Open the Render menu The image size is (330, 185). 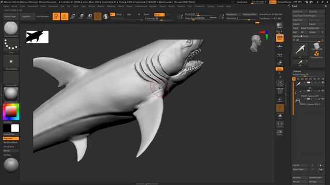tap(153, 7)
